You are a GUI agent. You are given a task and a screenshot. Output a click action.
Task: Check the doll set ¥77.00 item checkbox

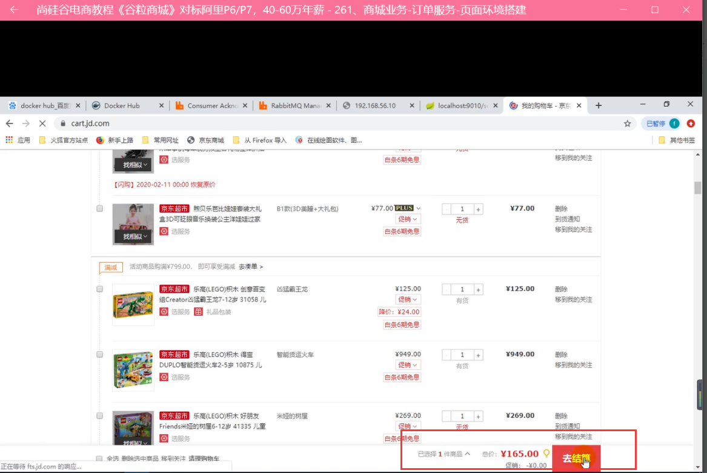click(99, 208)
